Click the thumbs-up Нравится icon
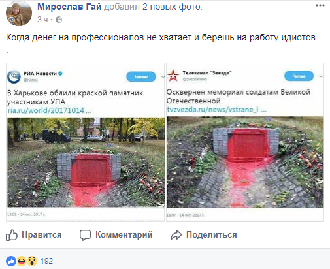 click(x=12, y=235)
